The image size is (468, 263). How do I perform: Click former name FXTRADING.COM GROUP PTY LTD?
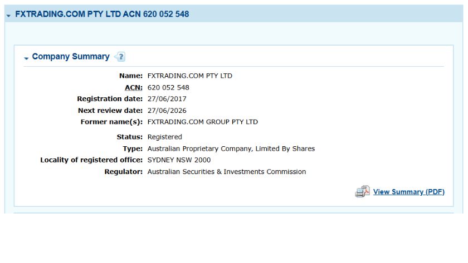click(202, 122)
